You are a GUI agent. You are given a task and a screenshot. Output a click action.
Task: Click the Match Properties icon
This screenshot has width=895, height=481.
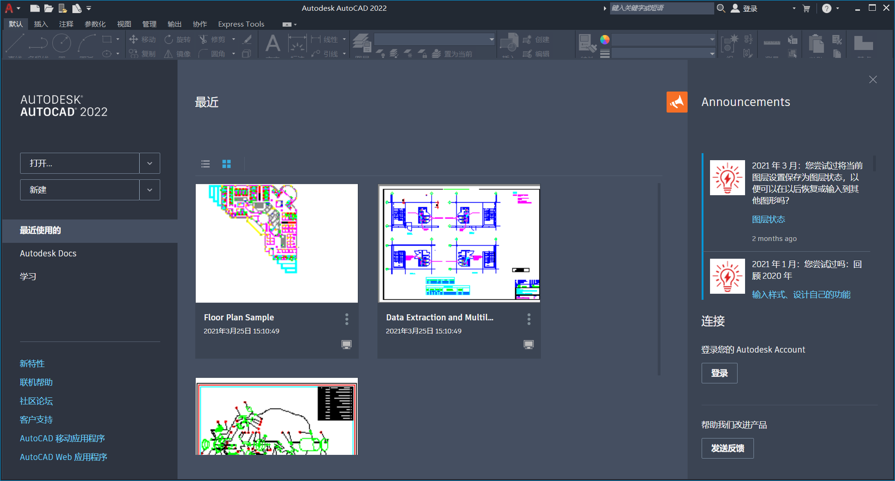click(x=587, y=43)
